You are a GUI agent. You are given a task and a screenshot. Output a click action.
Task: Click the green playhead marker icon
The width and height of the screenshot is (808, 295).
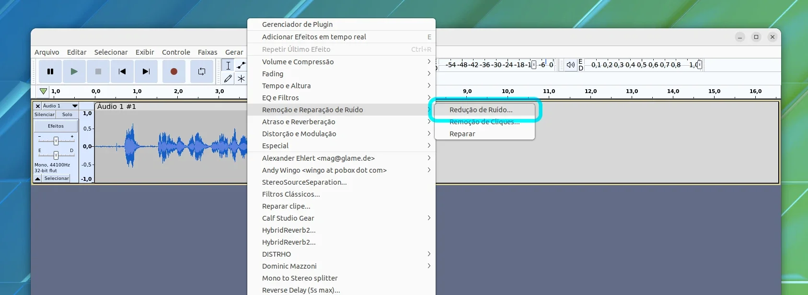tap(44, 91)
